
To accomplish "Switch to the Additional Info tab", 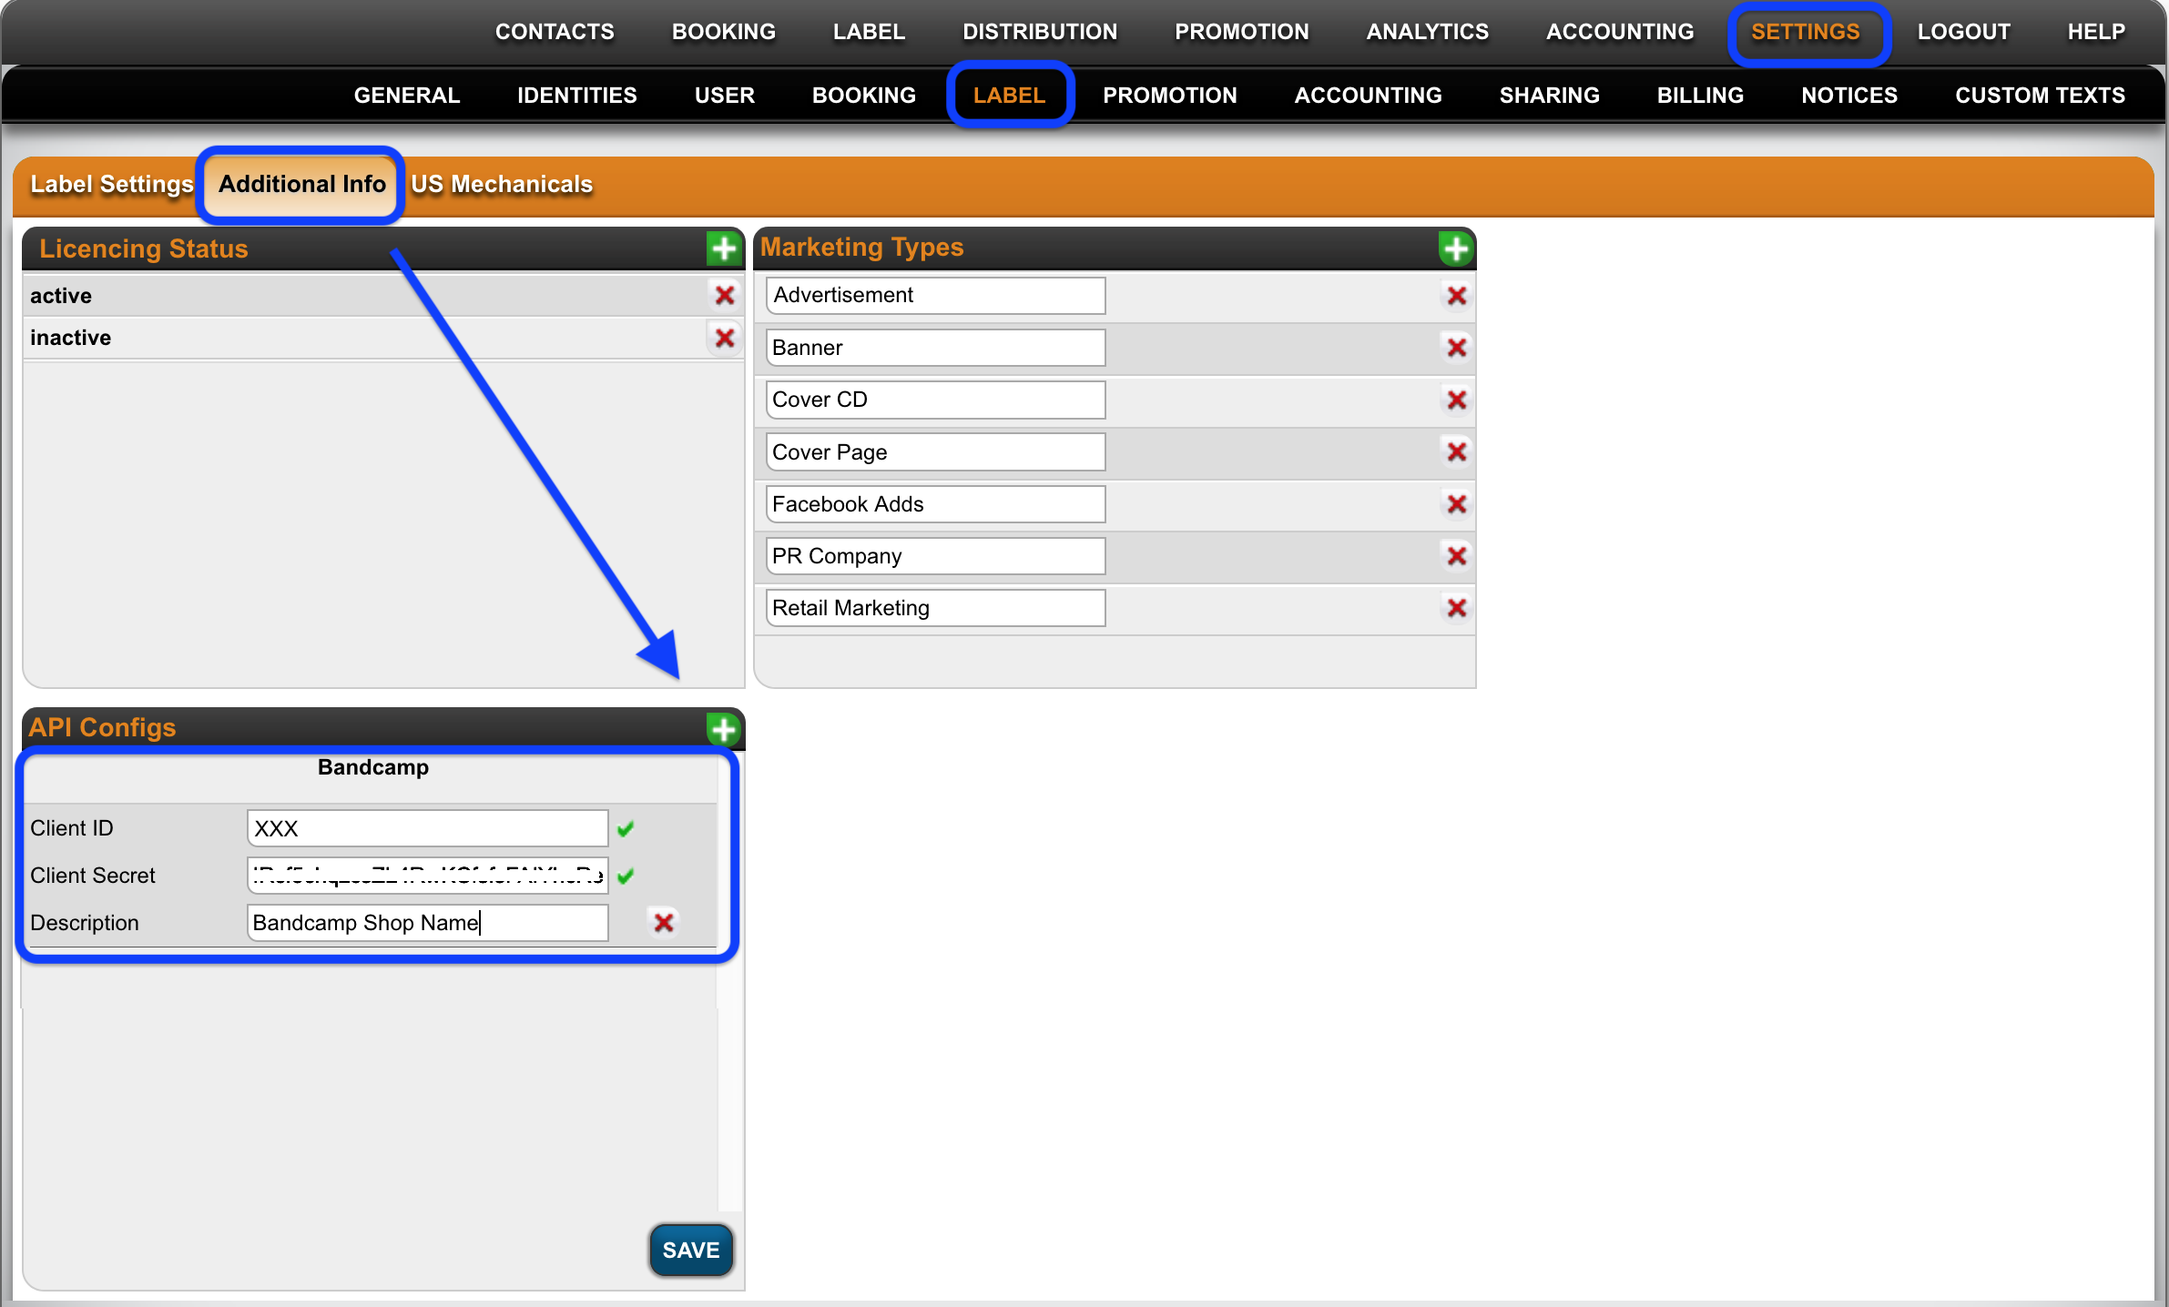I will pos(301,185).
